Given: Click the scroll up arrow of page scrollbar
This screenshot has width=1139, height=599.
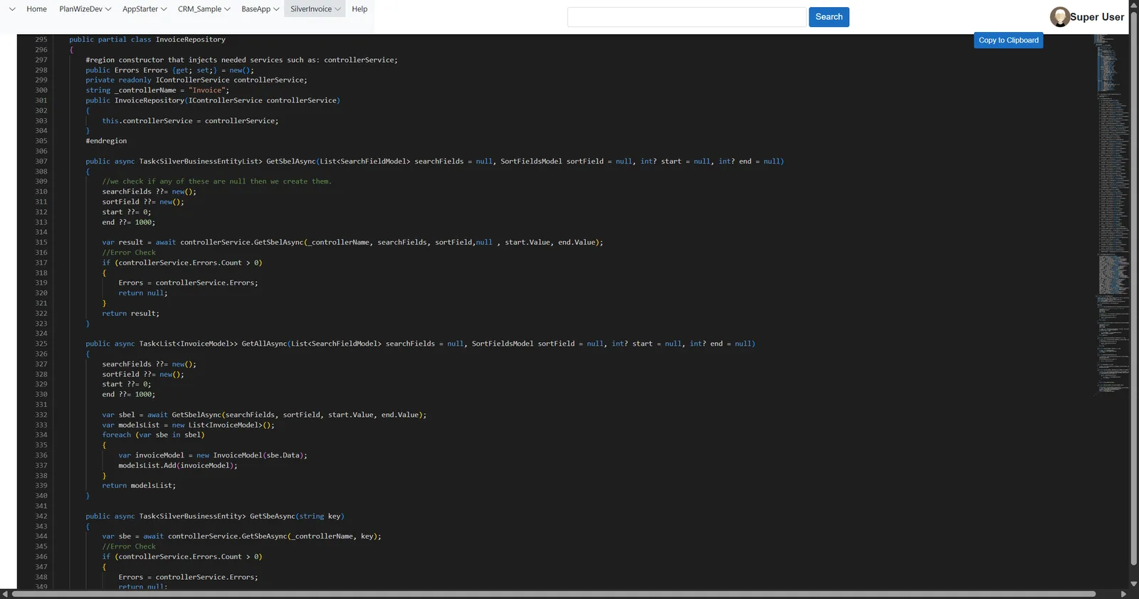Looking at the screenshot, I should (x=1134, y=4).
